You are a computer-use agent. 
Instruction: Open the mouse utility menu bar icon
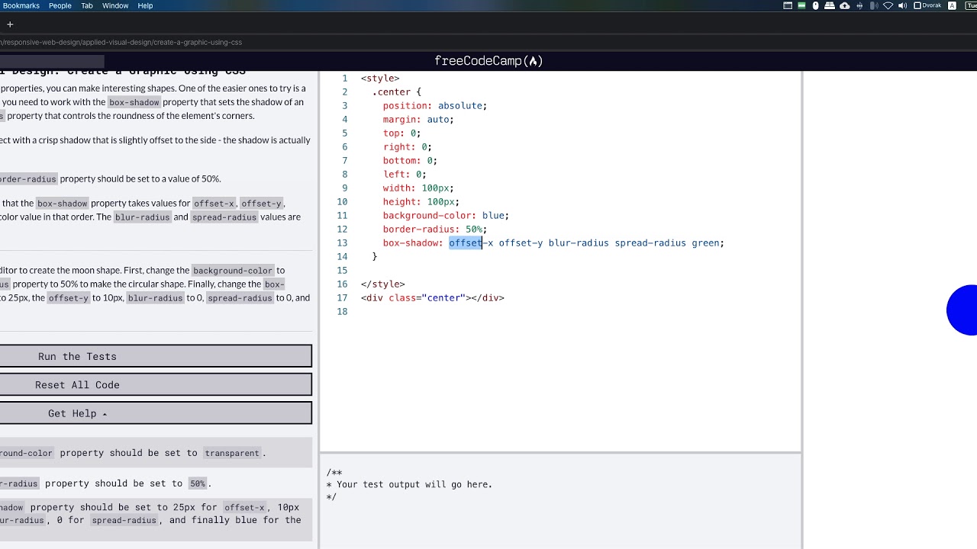tap(816, 5)
